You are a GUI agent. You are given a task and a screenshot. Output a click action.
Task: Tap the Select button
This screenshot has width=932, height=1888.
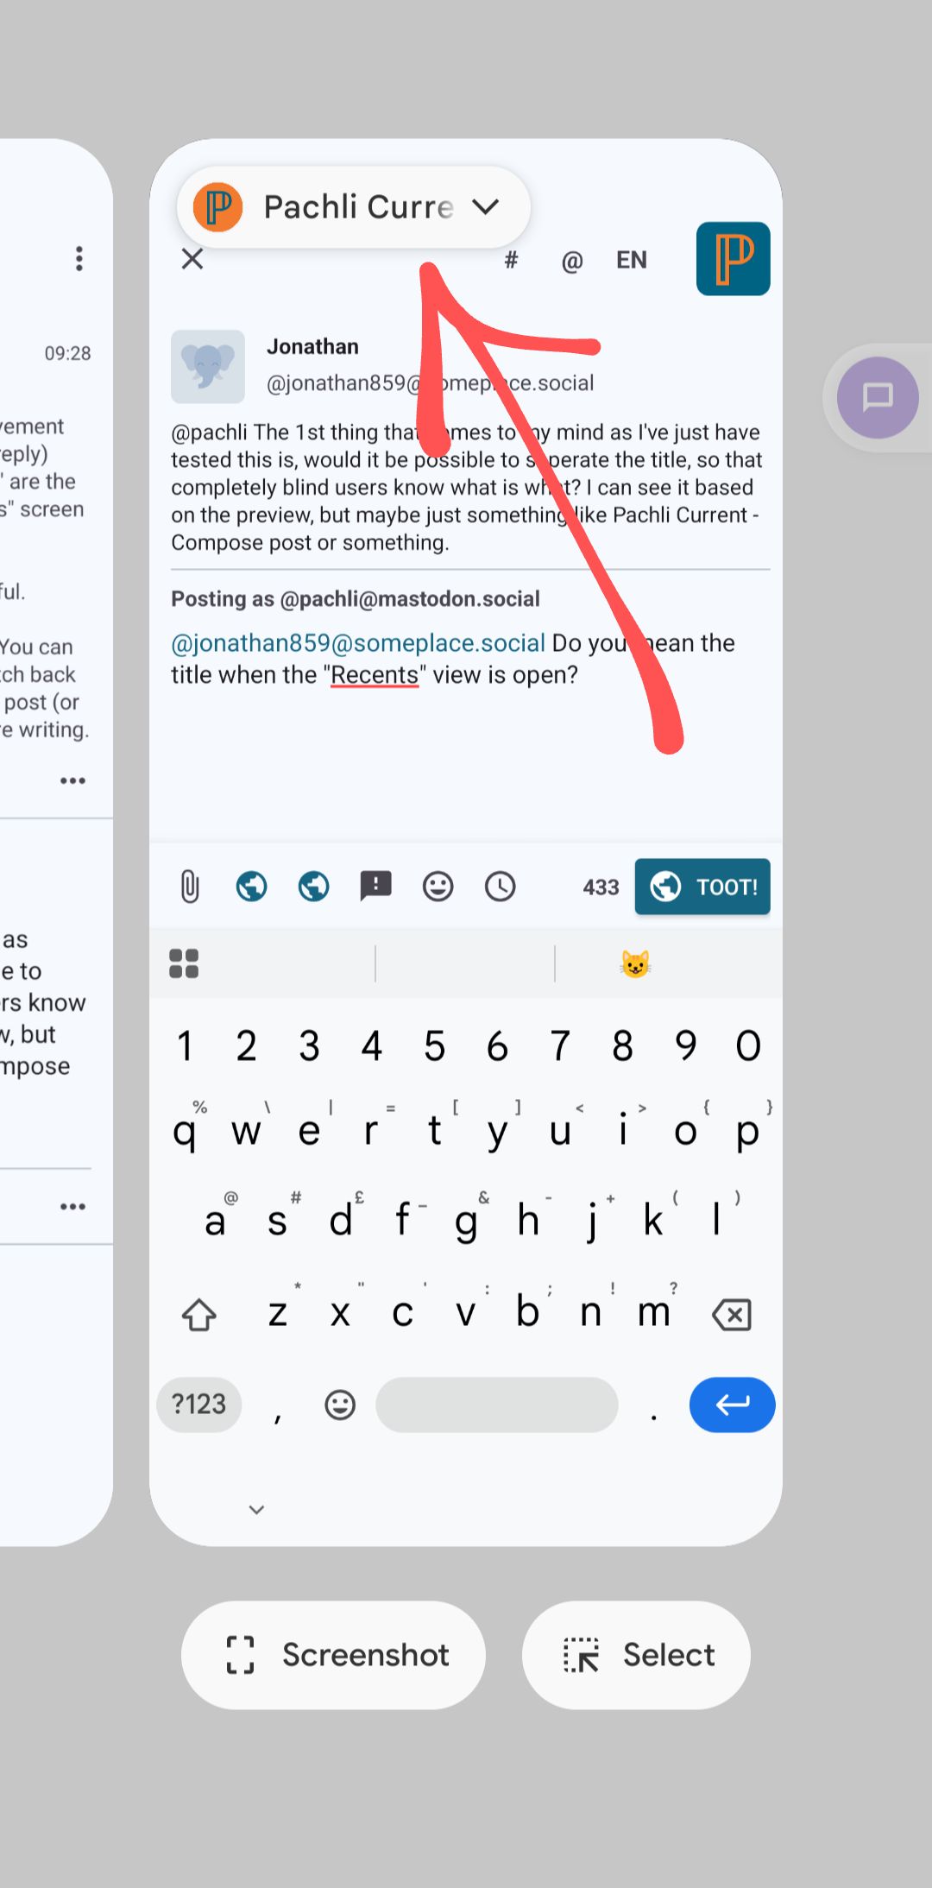coord(636,1655)
